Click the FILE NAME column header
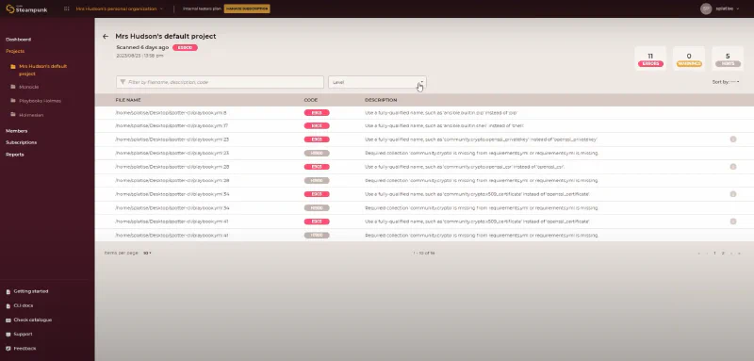 click(x=128, y=100)
